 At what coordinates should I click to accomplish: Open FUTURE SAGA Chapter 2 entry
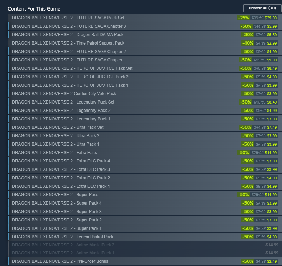click(145, 52)
